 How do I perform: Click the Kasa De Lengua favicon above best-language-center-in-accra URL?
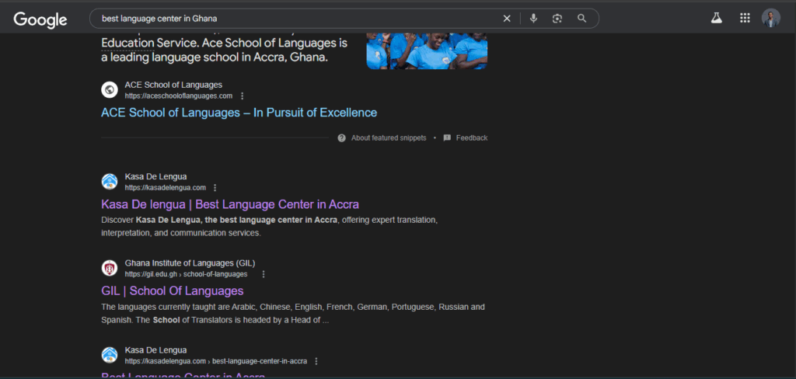pos(110,355)
